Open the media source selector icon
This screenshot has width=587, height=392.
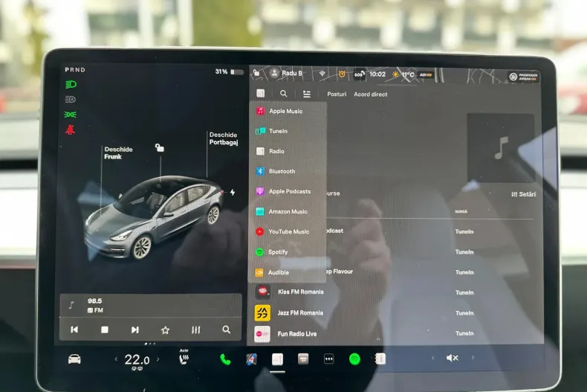[x=261, y=93]
